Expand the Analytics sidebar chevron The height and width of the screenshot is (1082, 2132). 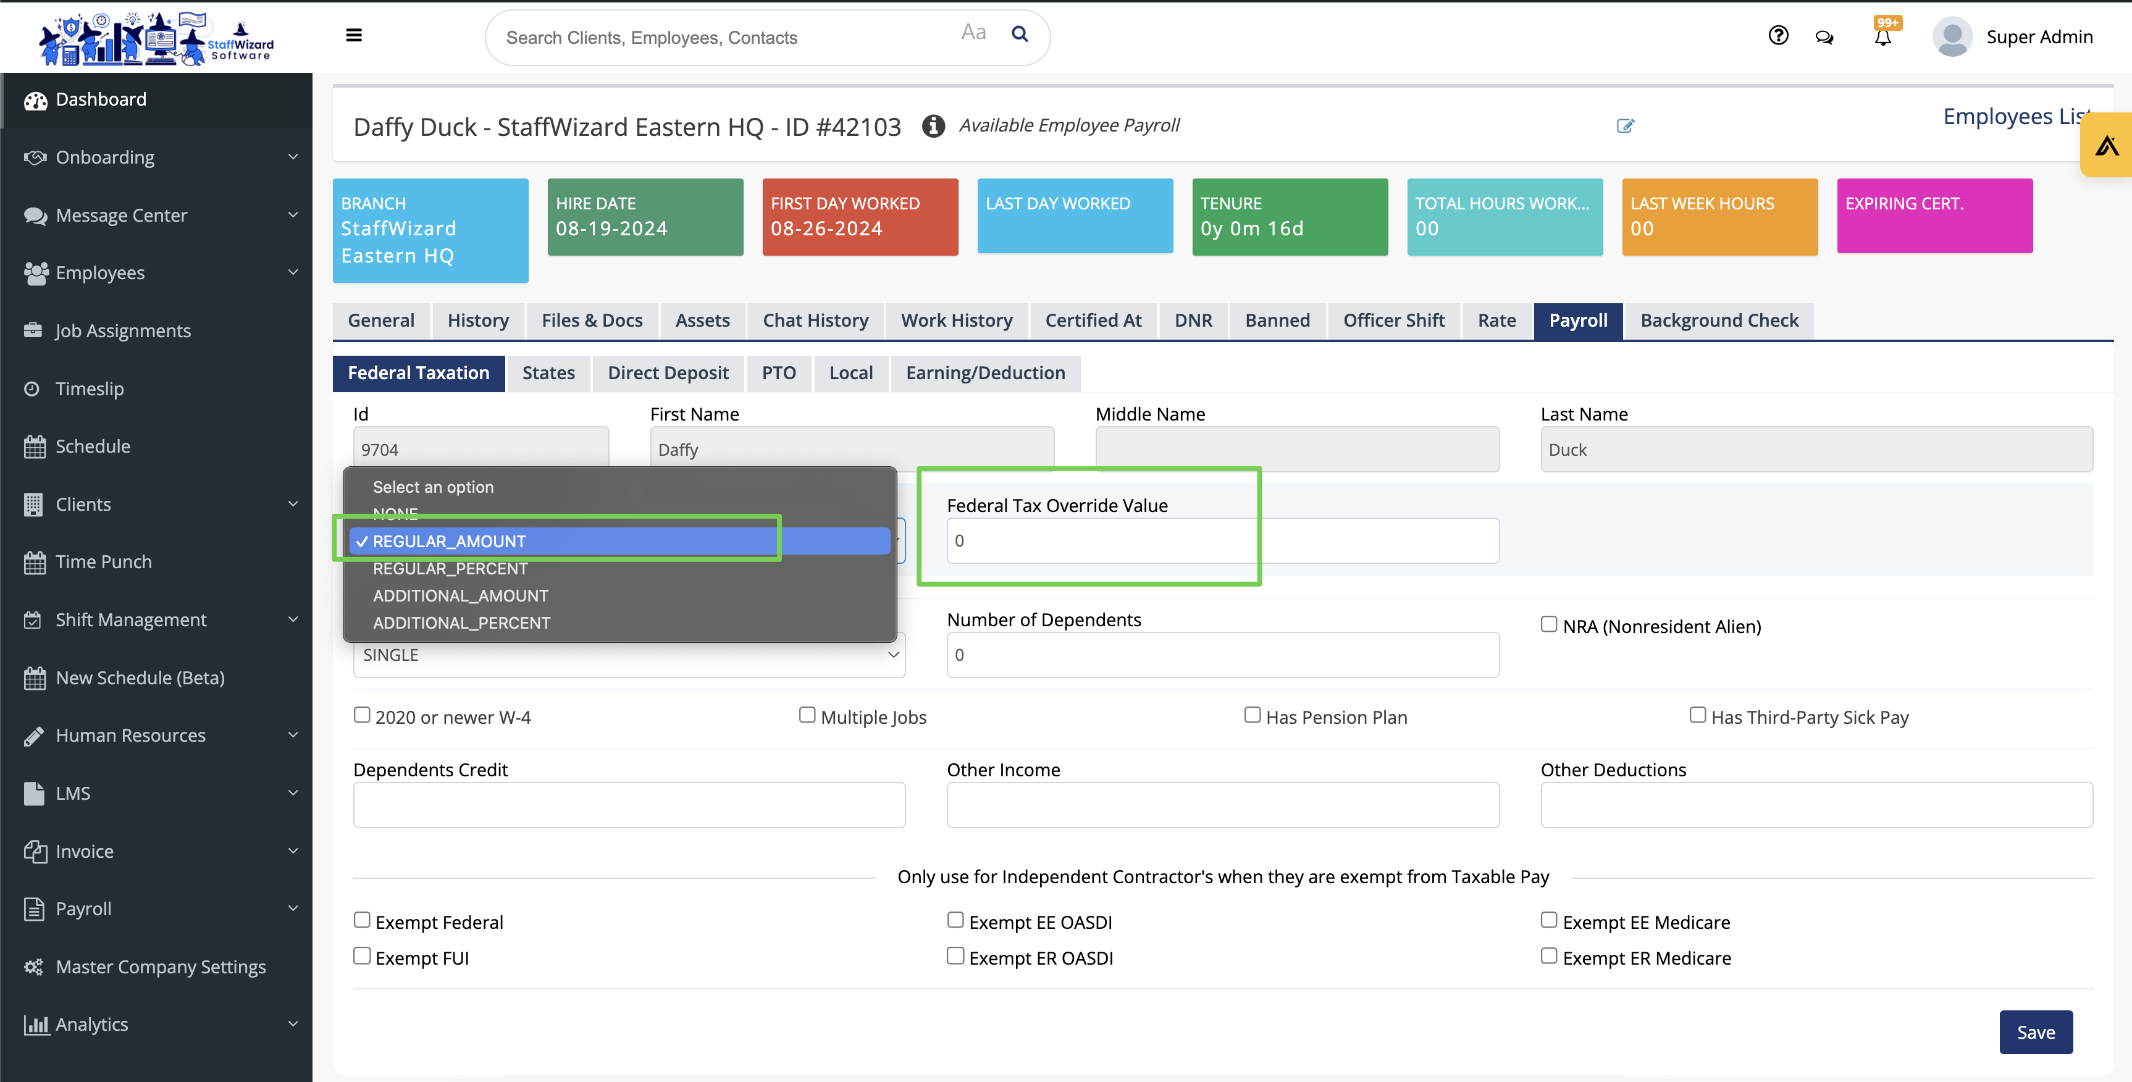pyautogui.click(x=292, y=1024)
